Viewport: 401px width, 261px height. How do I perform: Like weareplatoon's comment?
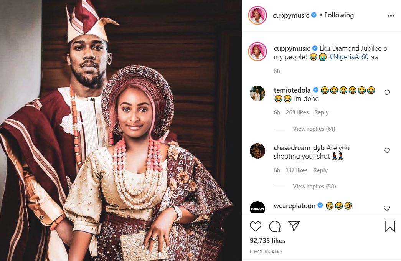387,208
